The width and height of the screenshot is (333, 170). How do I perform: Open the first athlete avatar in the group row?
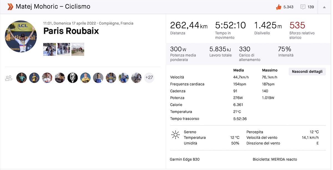22,78
